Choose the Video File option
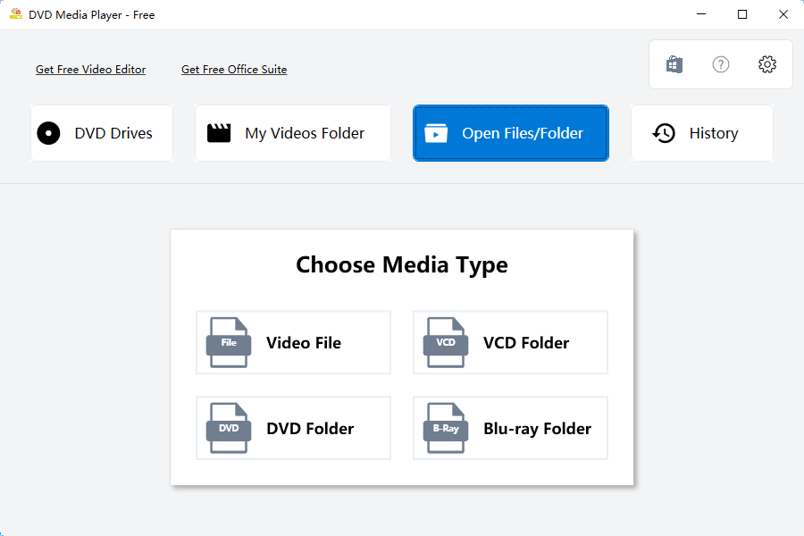This screenshot has width=804, height=536. 293,343
